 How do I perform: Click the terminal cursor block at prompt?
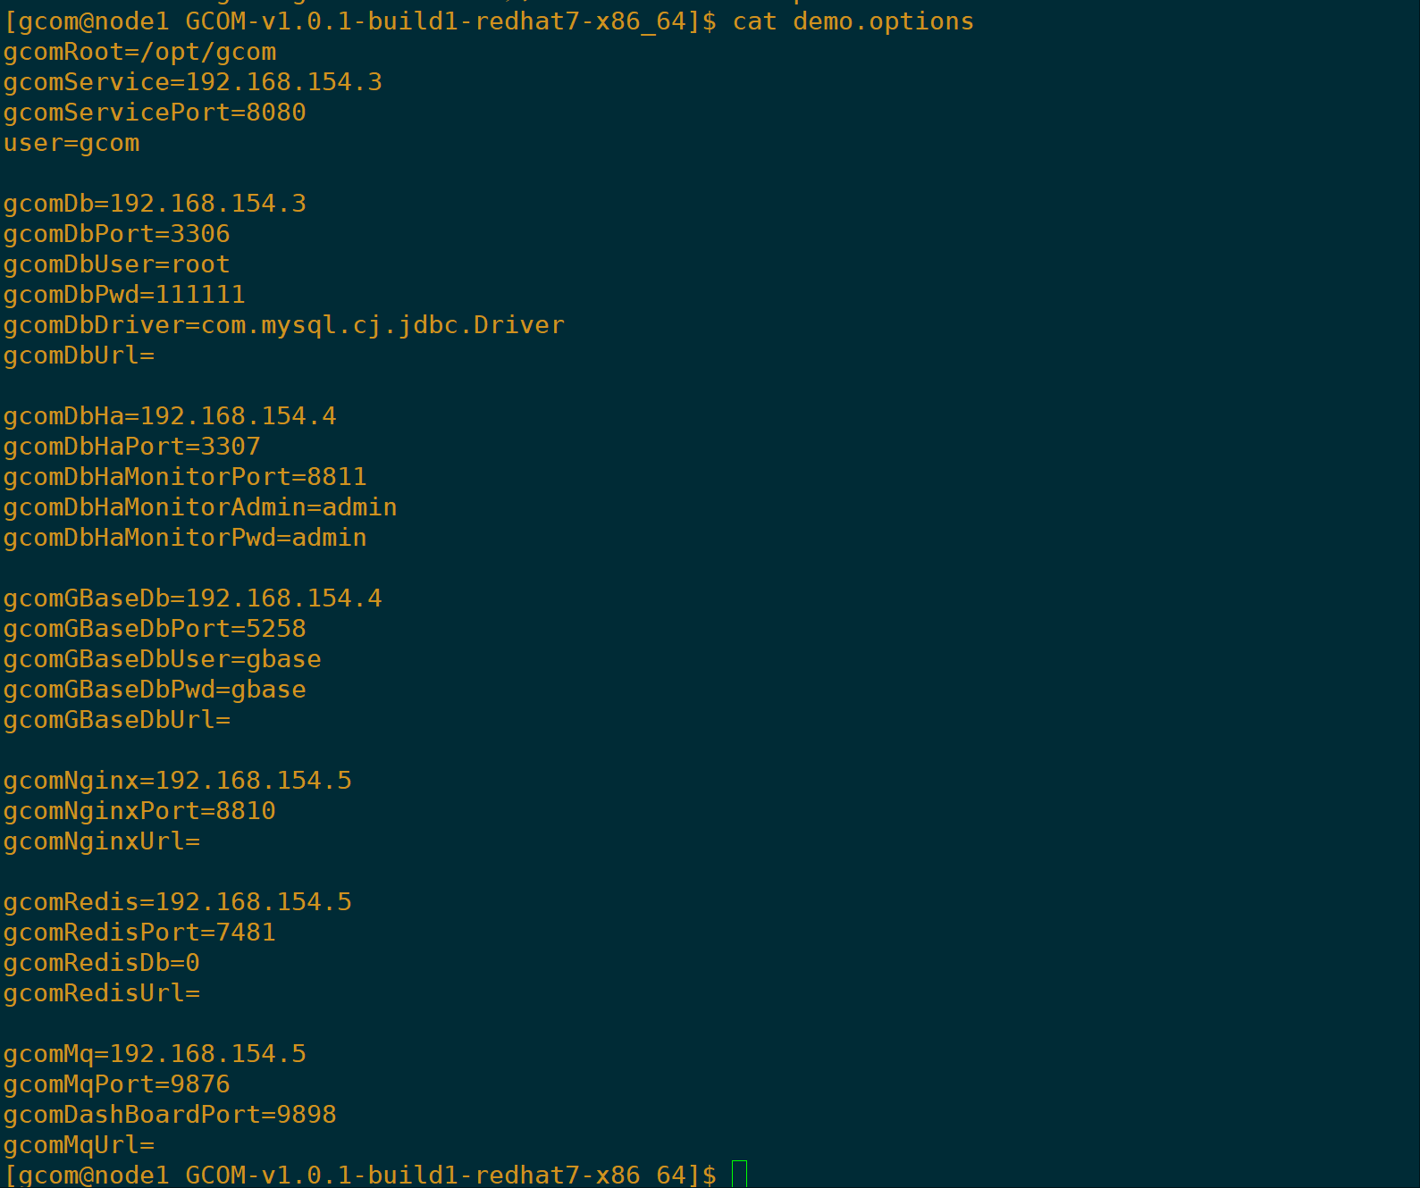(739, 1174)
